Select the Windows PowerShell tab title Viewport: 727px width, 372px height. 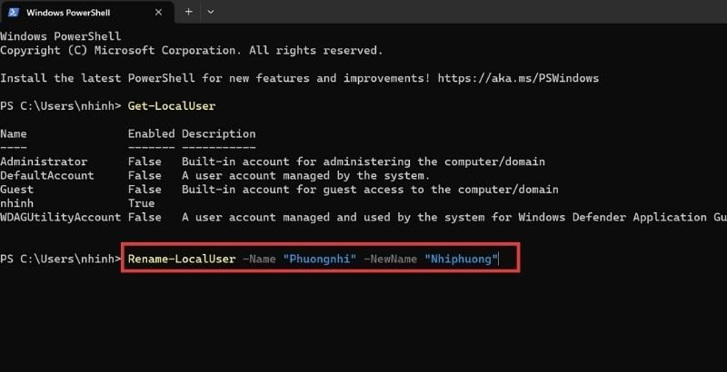[x=68, y=13]
